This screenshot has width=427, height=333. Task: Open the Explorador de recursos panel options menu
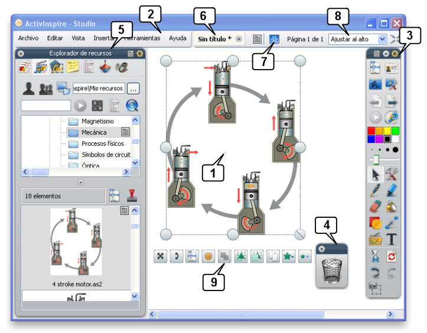[131, 53]
